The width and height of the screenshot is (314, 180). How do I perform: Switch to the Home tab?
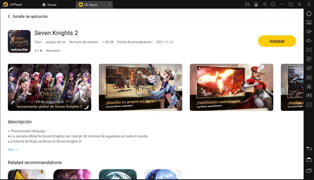(49, 5)
